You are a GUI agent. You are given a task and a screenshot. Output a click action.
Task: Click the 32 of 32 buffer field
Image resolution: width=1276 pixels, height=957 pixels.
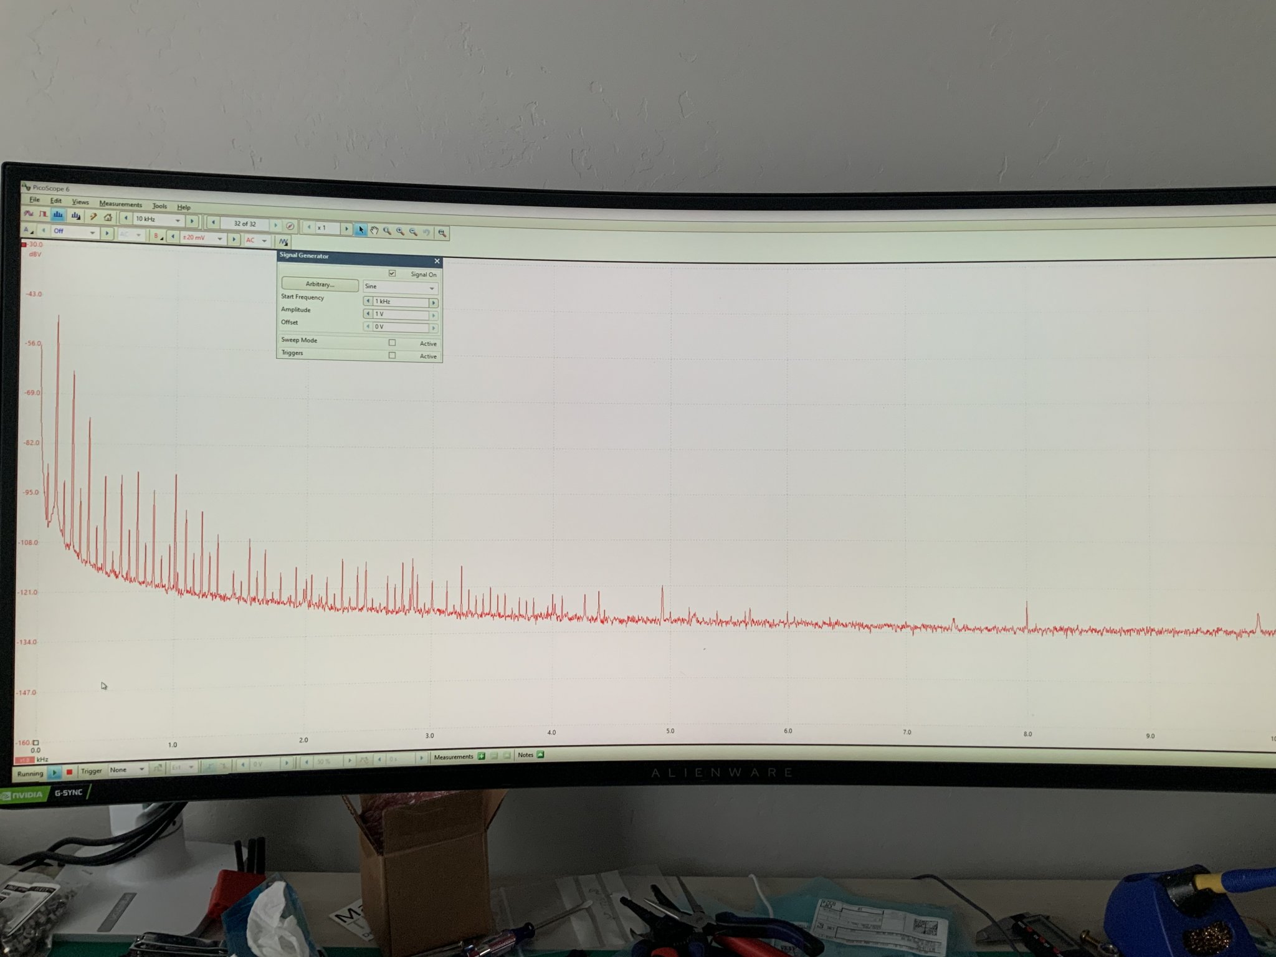tap(245, 224)
